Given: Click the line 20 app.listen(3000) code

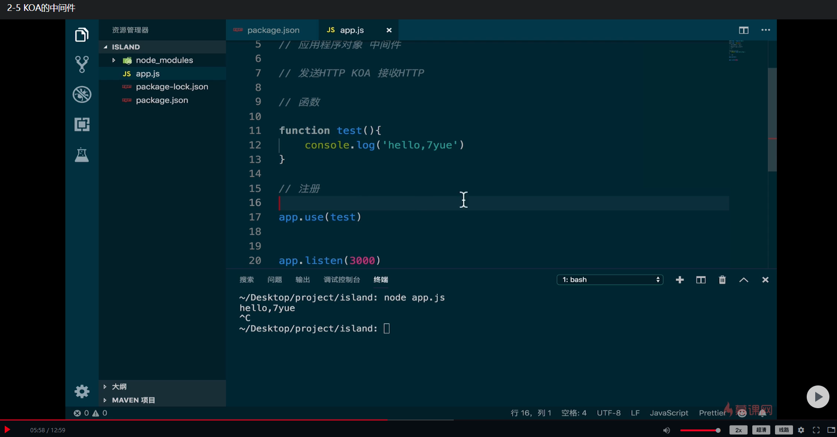Looking at the screenshot, I should tap(330, 261).
